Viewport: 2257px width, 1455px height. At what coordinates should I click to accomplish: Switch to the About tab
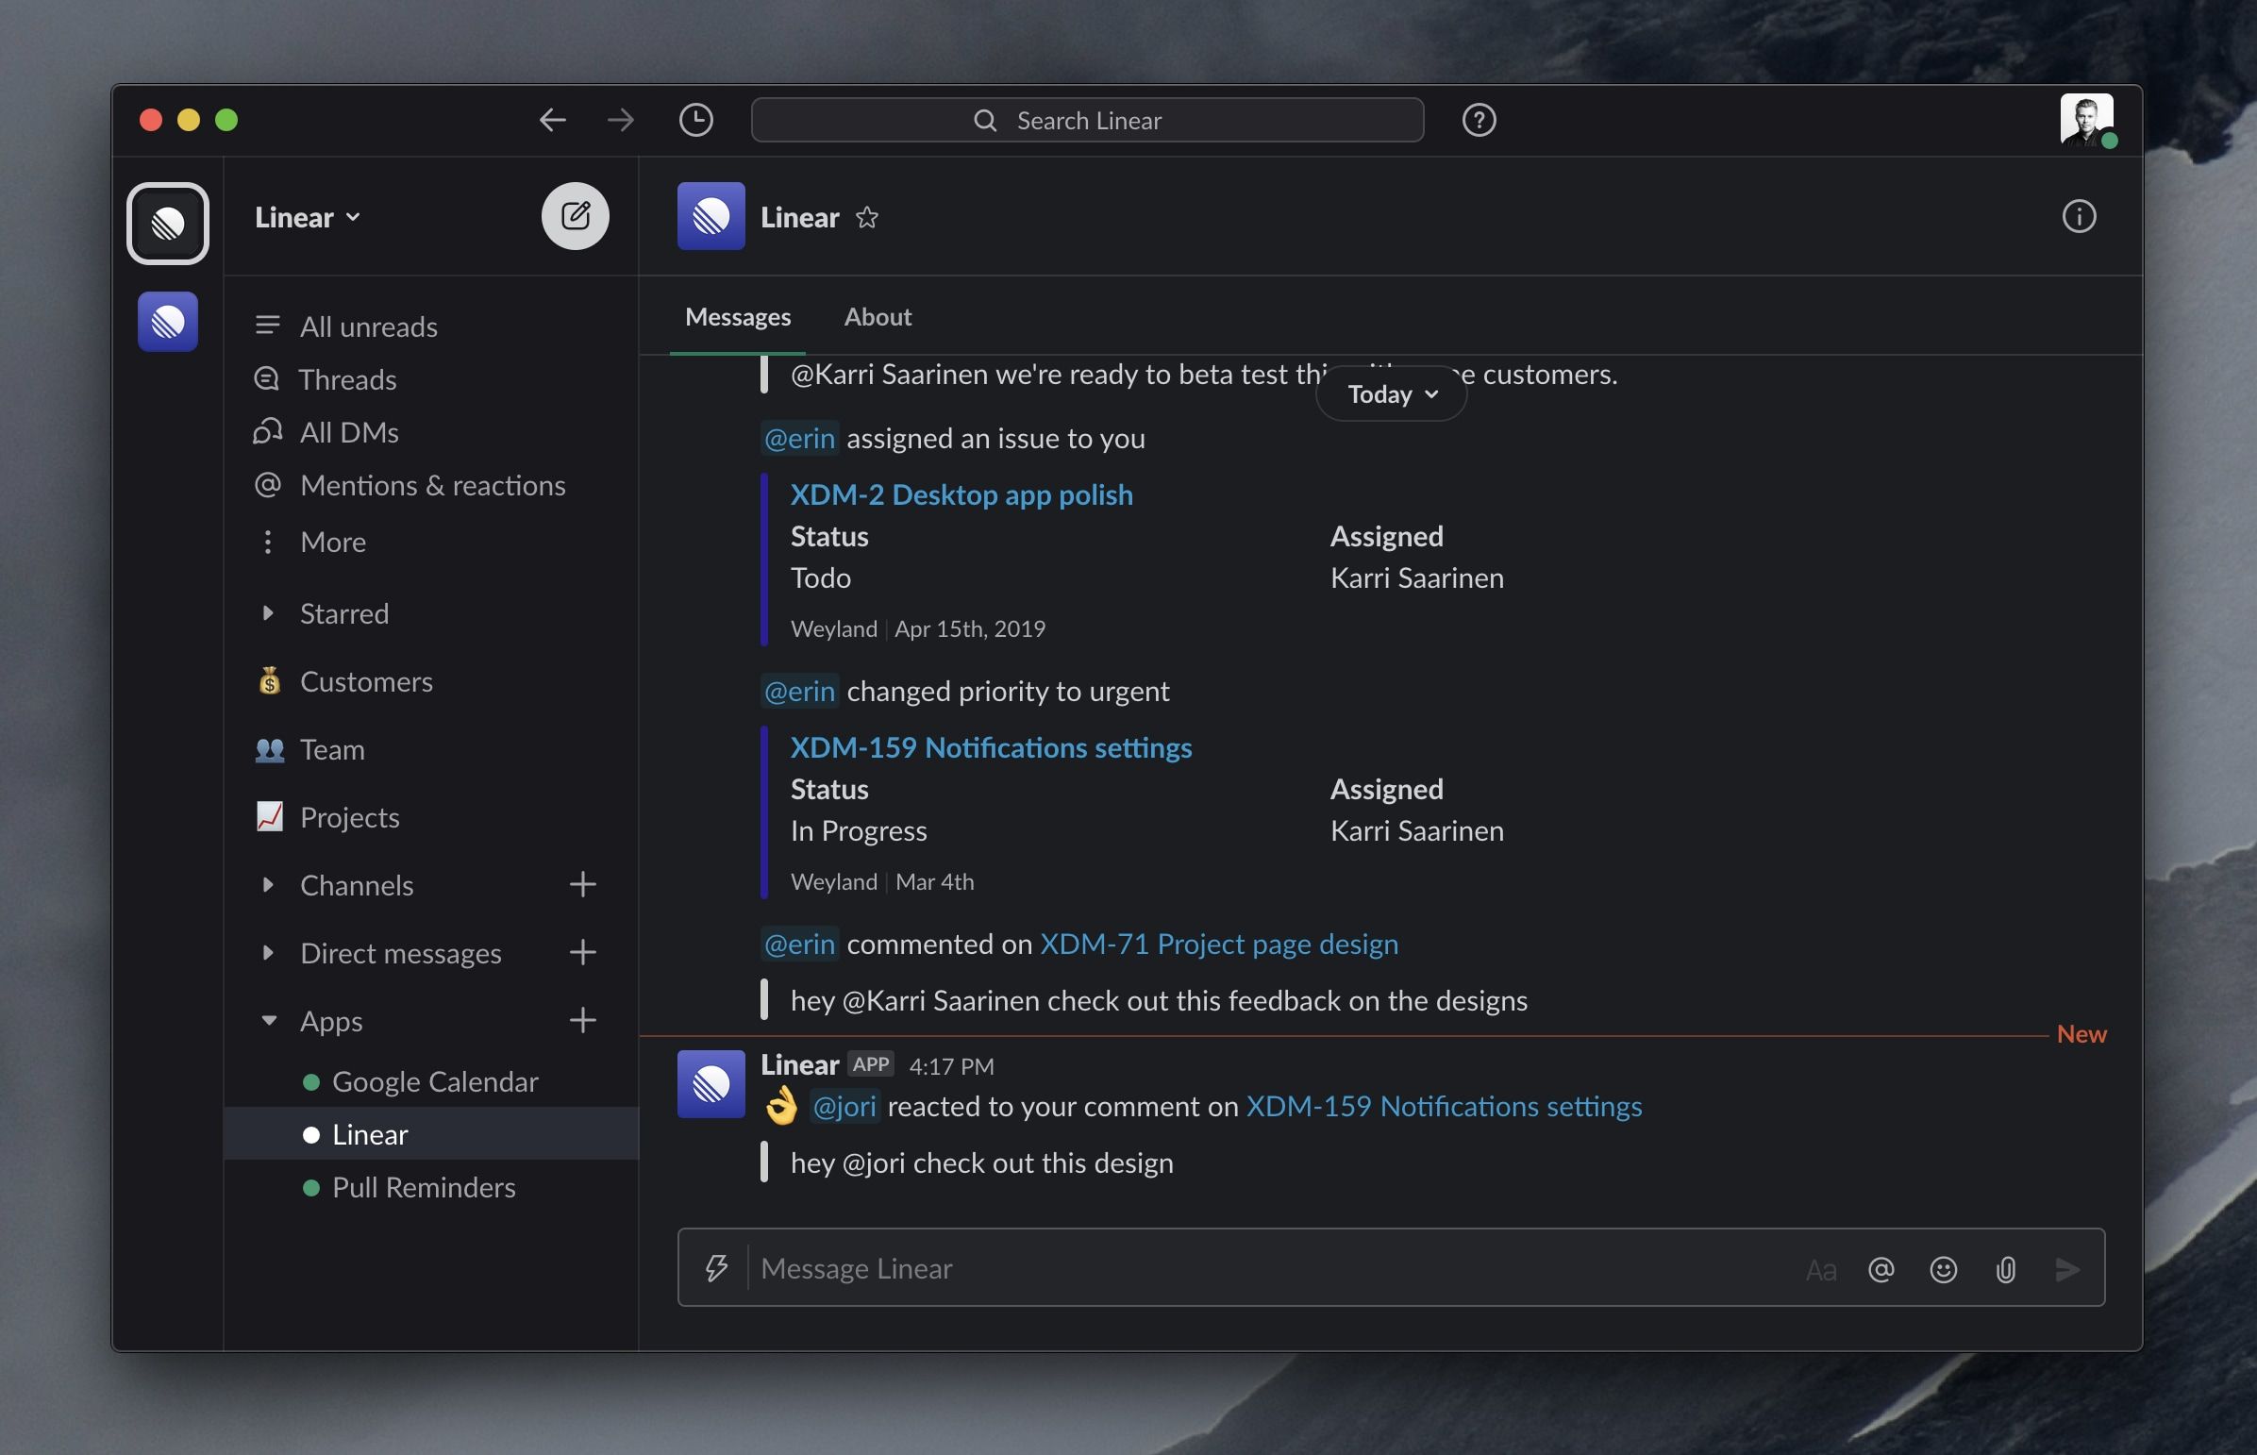tap(877, 316)
